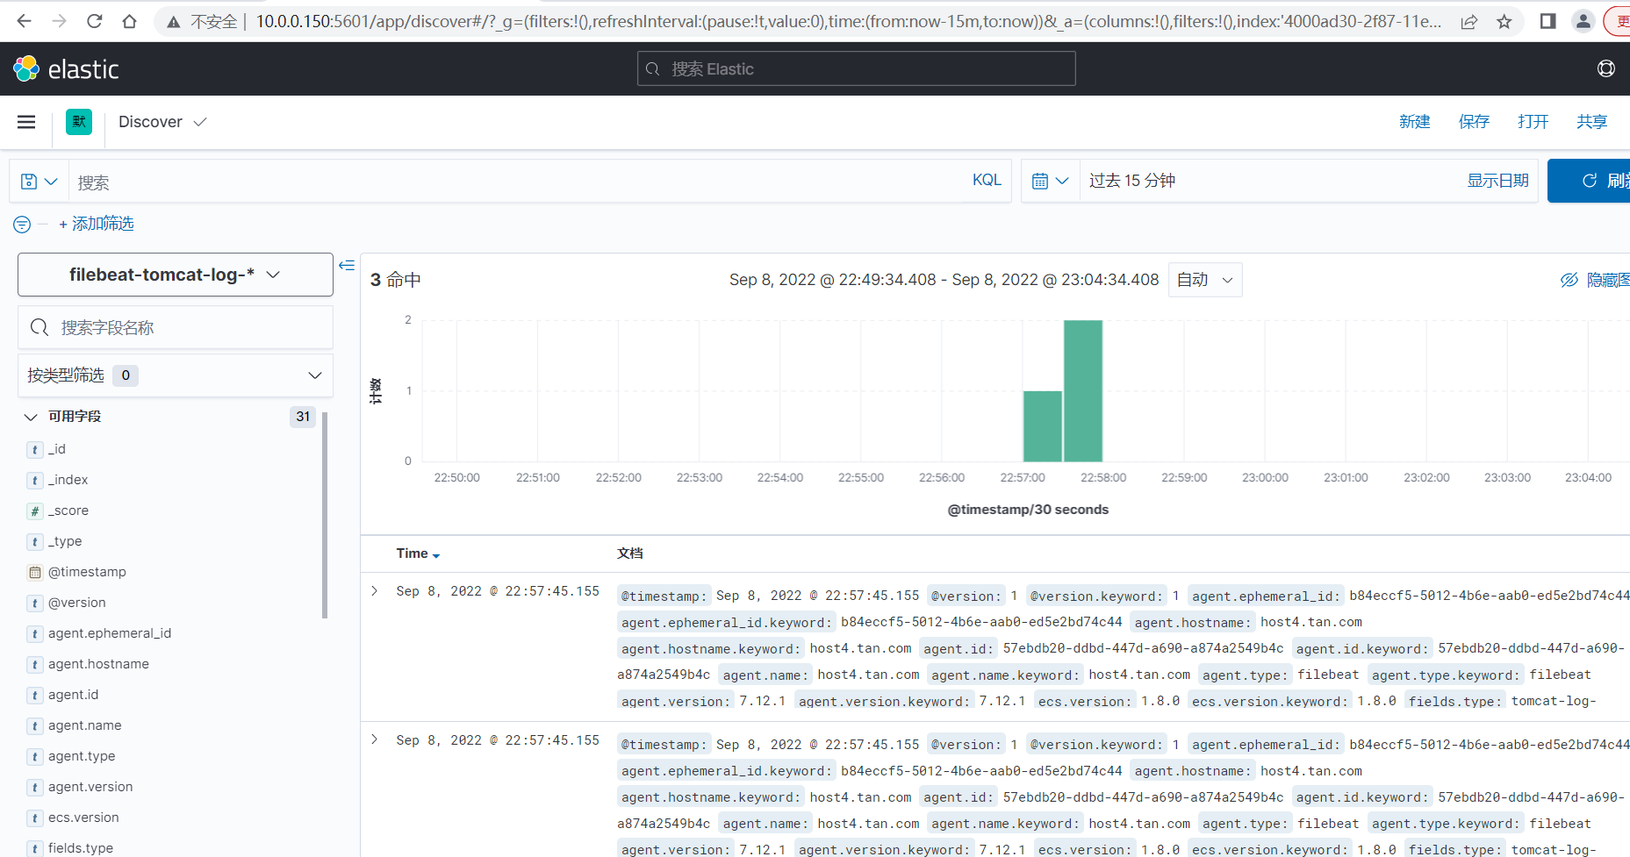The width and height of the screenshot is (1630, 857).
Task: Expand the filter by type dropdown
Action: pos(176,375)
